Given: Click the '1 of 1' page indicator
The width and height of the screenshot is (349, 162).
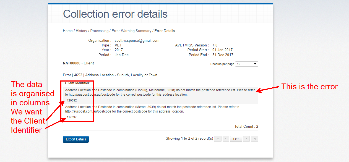Looking at the screenshot, I should point(236,139).
